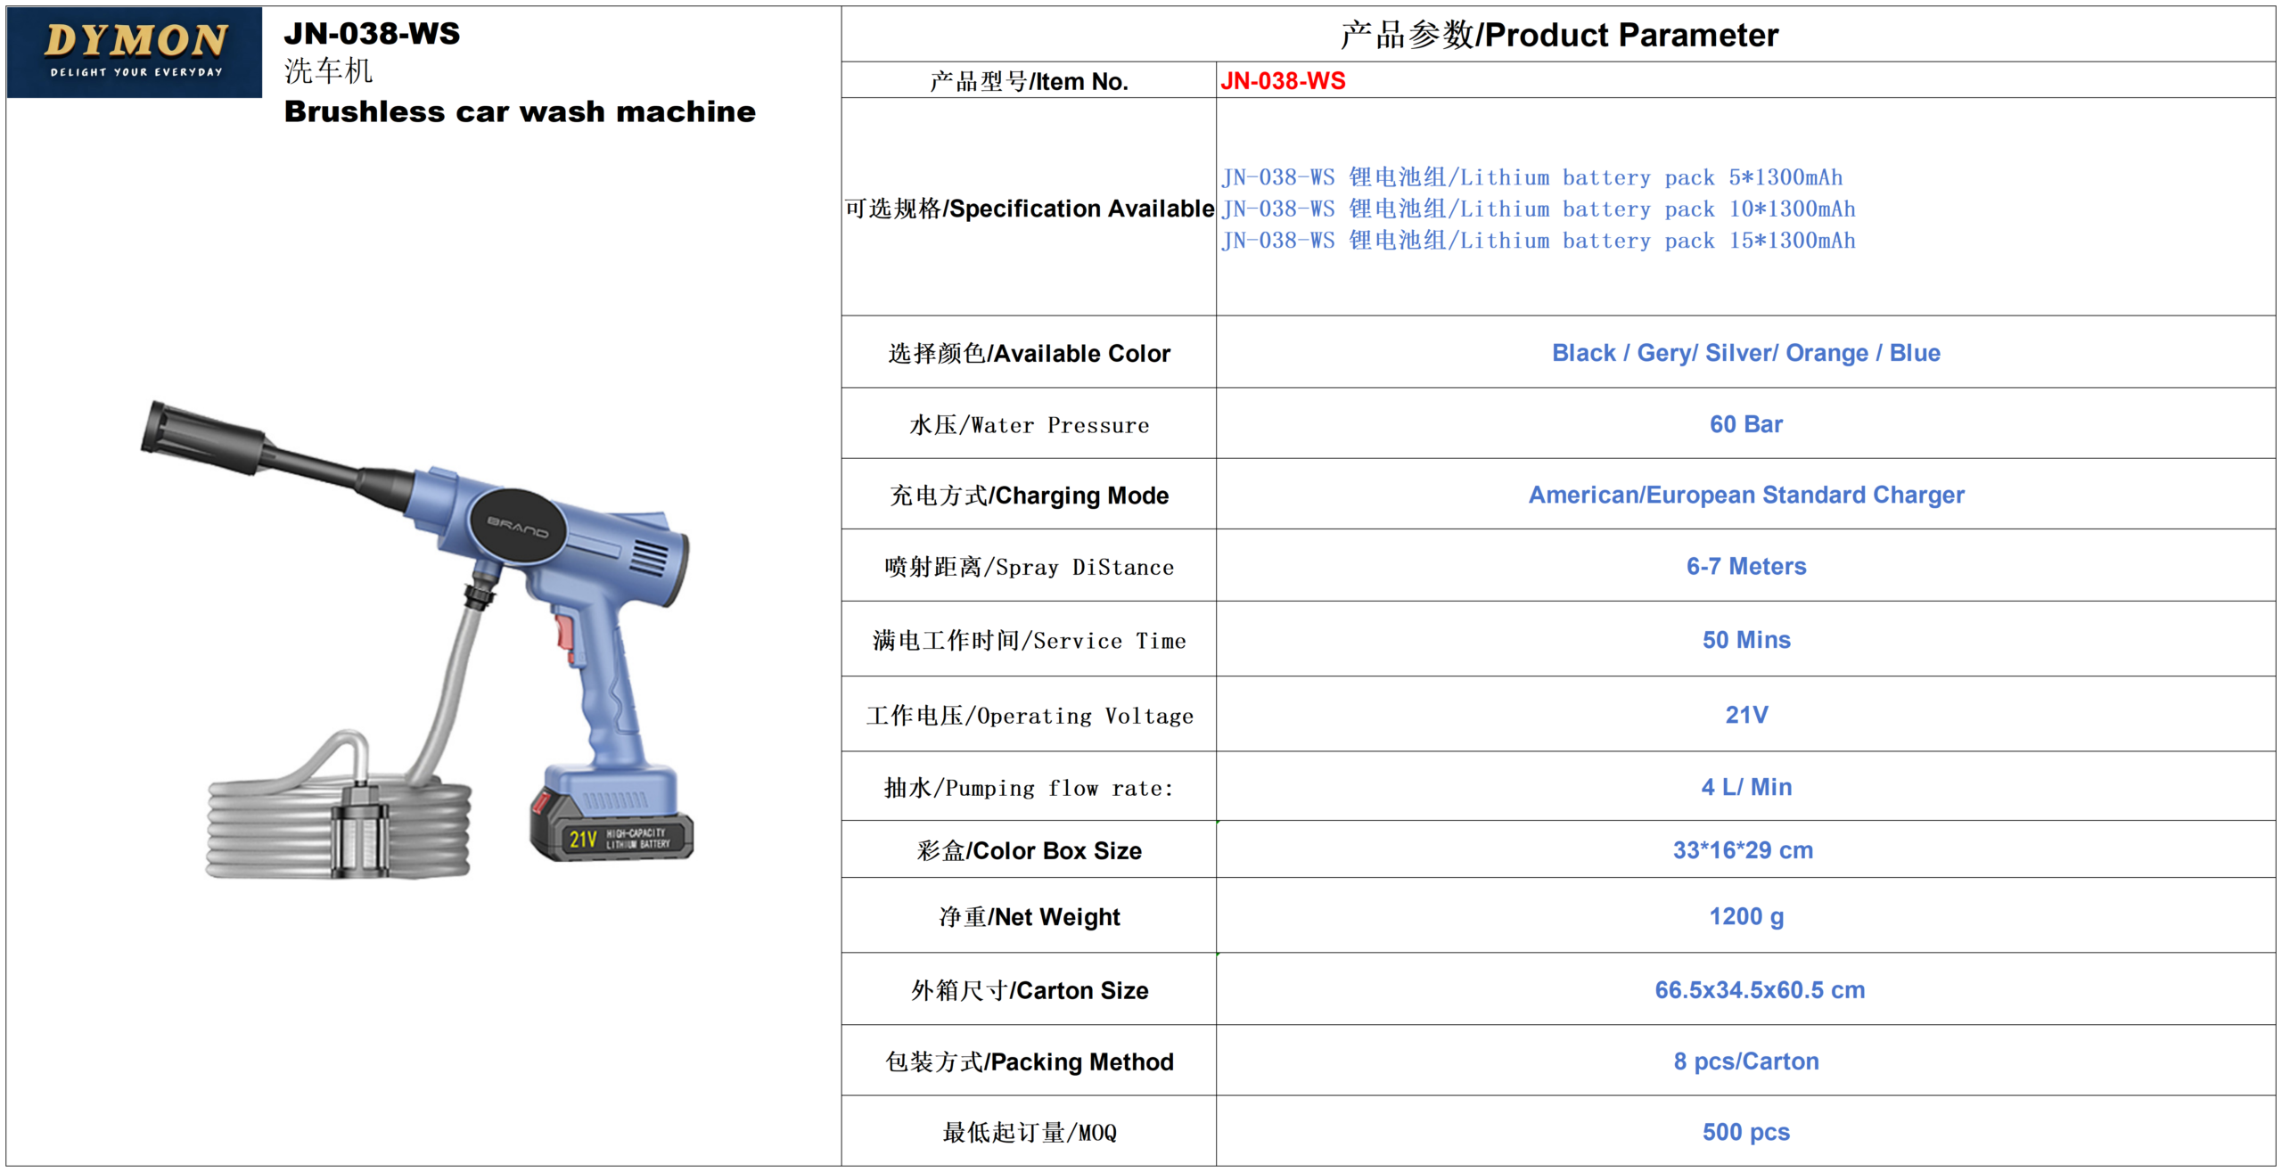Click Brushless car wash machine title
Viewport: 2282px width, 1172px height.
[520, 112]
